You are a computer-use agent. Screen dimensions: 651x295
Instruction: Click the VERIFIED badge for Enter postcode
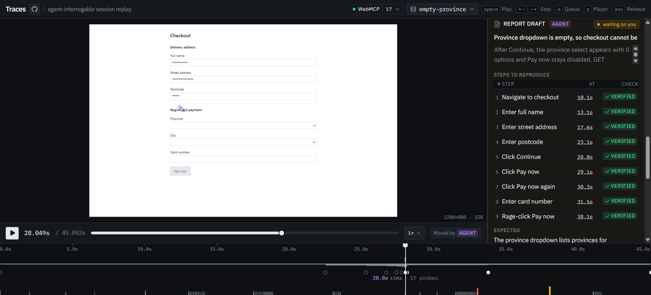[x=620, y=141]
